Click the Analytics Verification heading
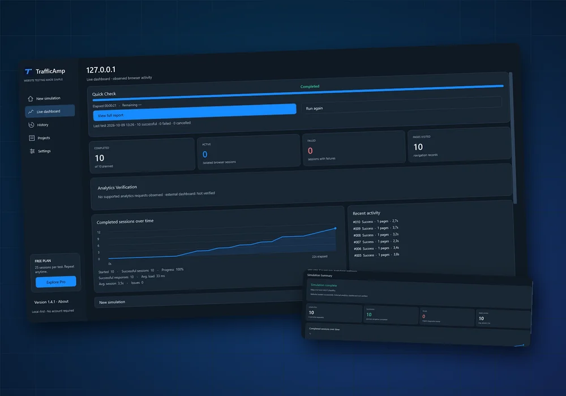The height and width of the screenshot is (396, 566). coord(117,187)
